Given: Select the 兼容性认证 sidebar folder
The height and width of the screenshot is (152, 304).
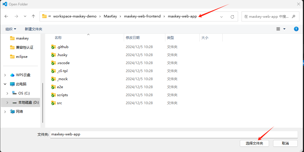Looking at the screenshot, I should [22, 48].
